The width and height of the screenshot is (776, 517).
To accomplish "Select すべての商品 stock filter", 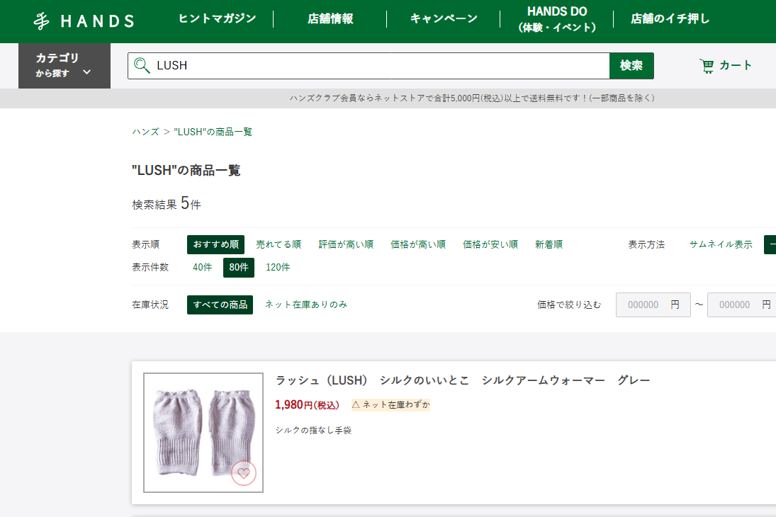I will pos(220,305).
